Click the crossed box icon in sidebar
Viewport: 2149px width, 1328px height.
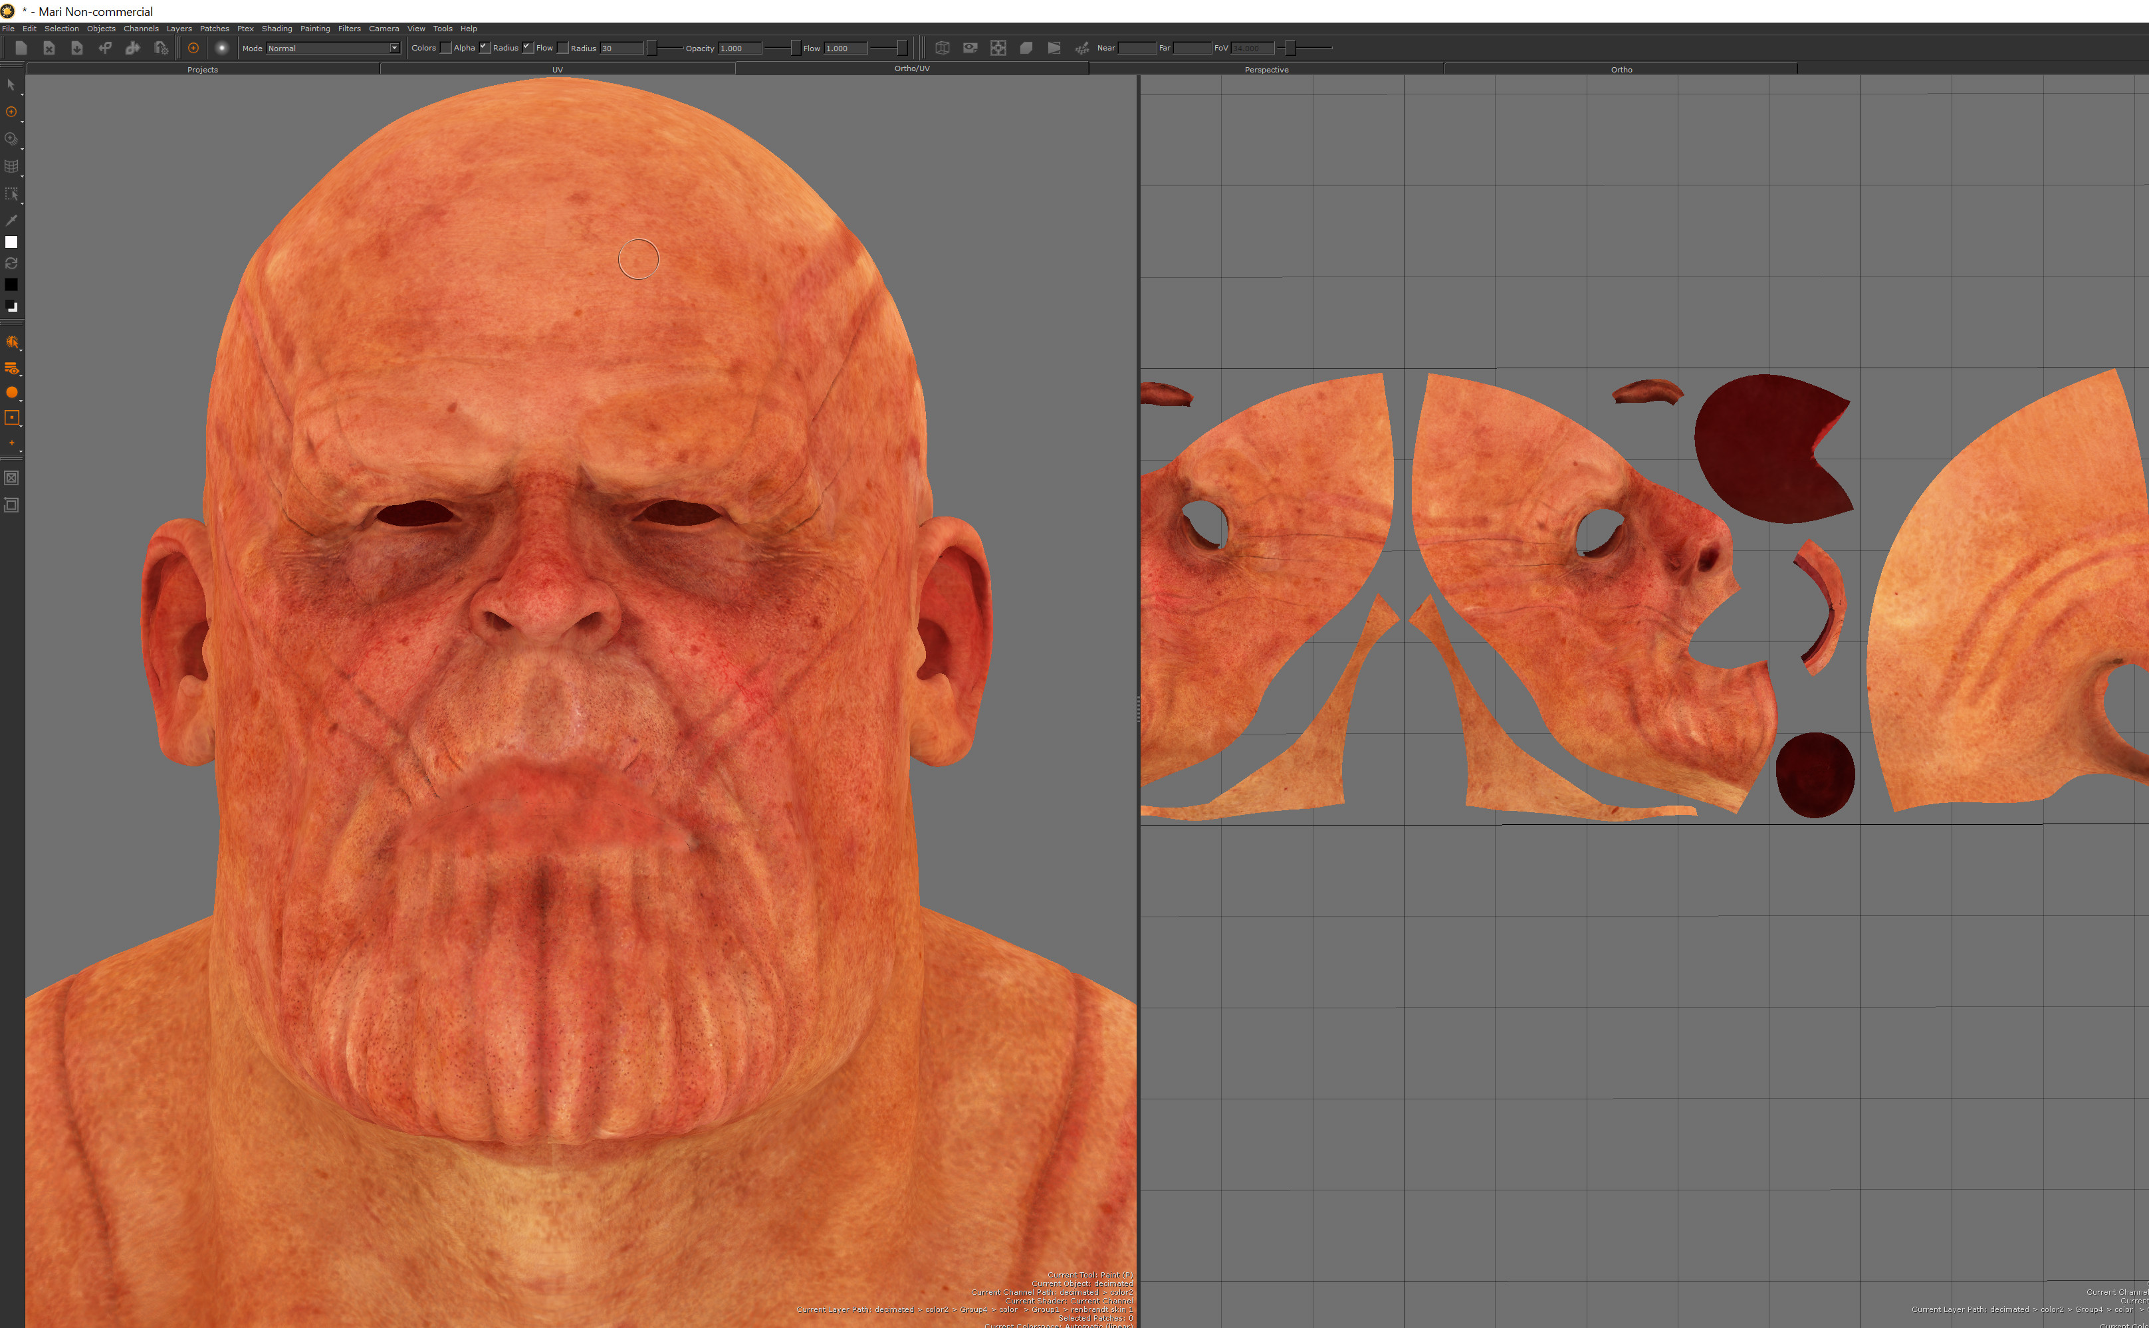point(11,478)
